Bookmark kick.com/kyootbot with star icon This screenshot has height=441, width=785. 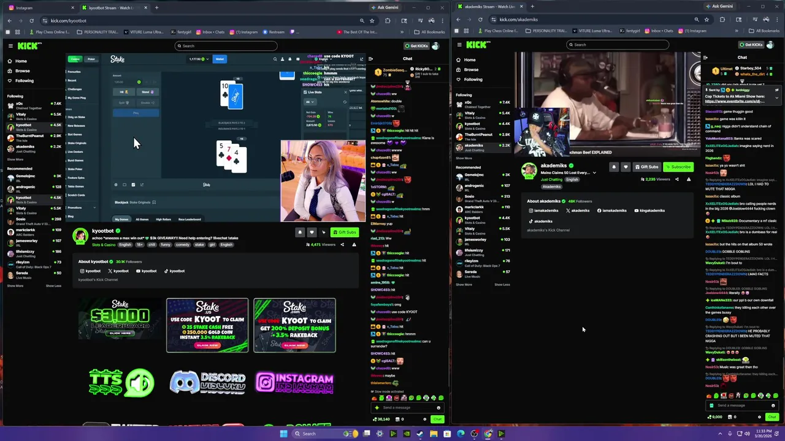point(372,20)
